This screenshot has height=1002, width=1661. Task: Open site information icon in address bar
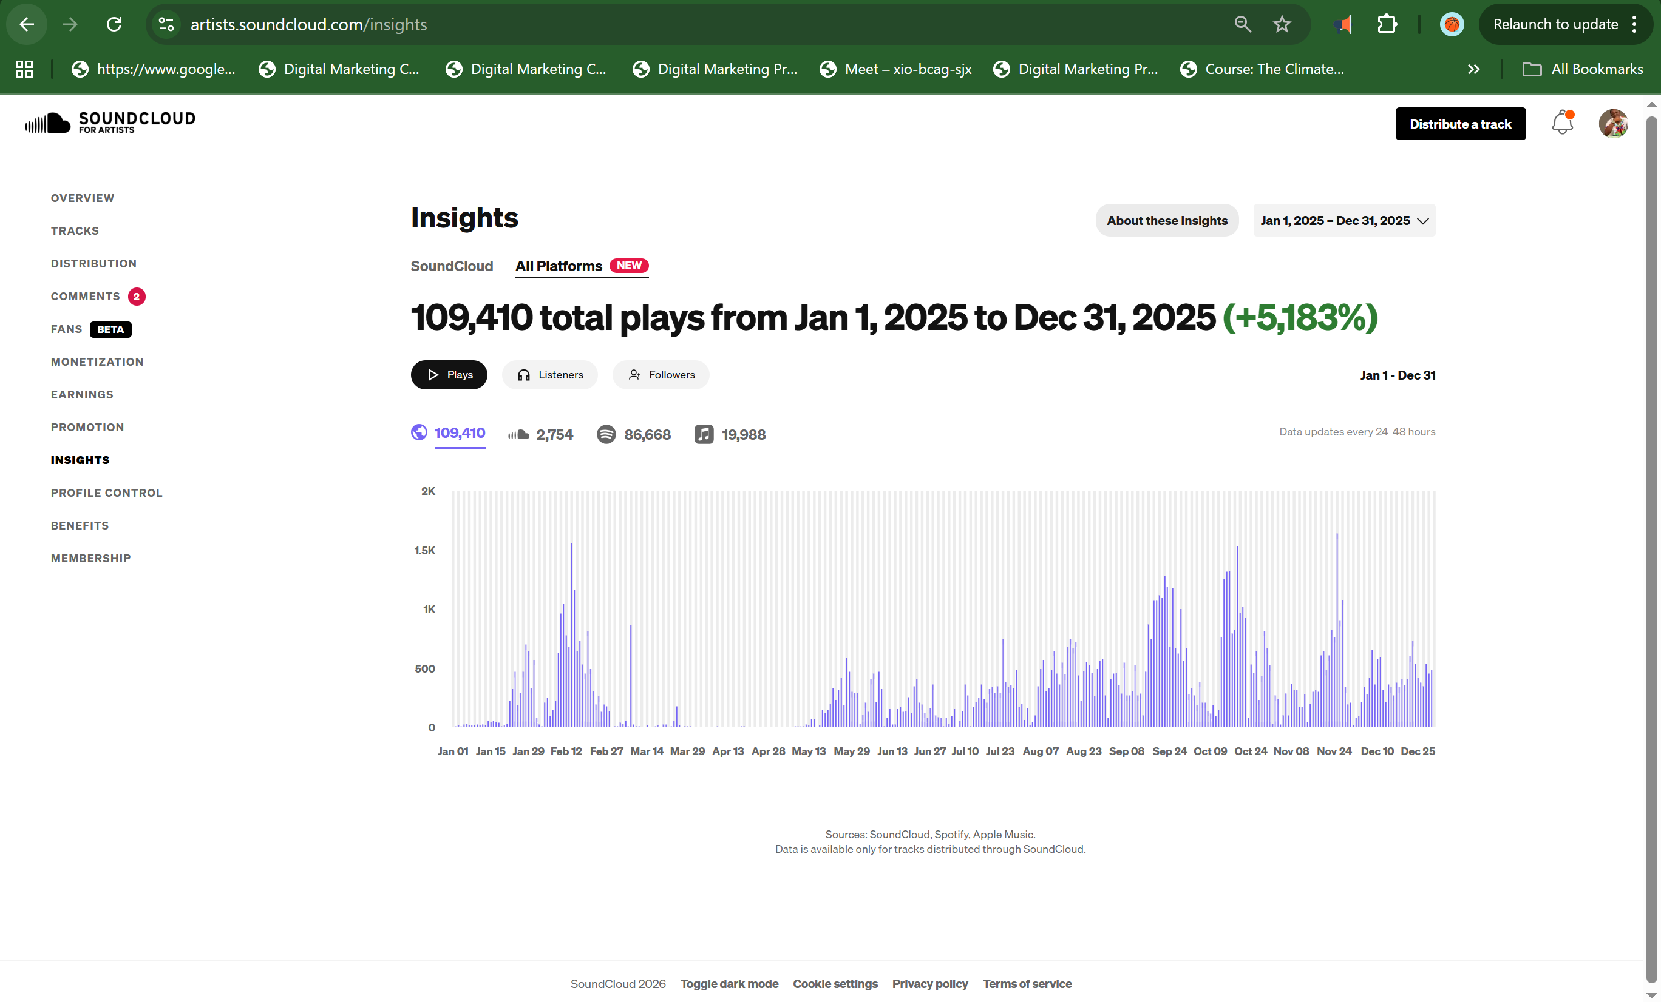tap(166, 24)
